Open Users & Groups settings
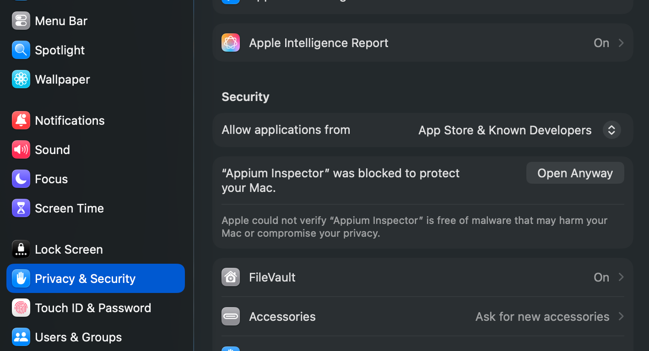The image size is (649, 351). click(78, 337)
